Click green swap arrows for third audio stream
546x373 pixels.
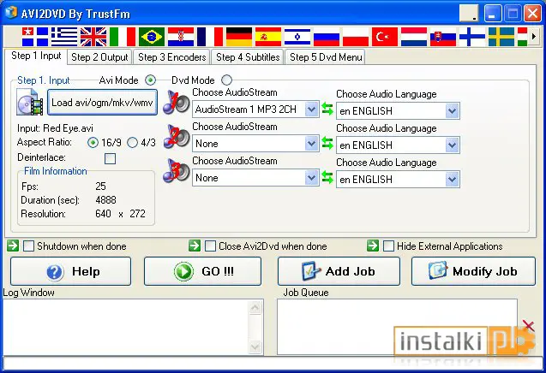pos(327,177)
